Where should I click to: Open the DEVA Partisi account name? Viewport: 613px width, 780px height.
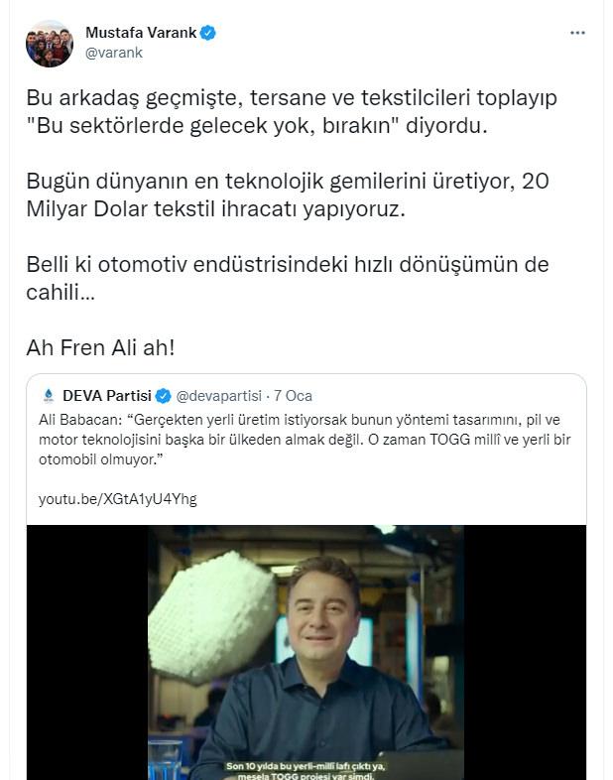point(107,396)
